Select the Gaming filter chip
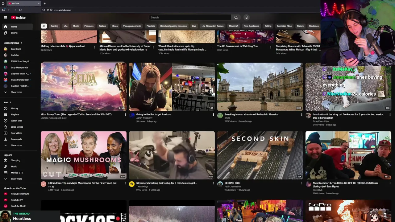395x222 pixels. coord(54,26)
